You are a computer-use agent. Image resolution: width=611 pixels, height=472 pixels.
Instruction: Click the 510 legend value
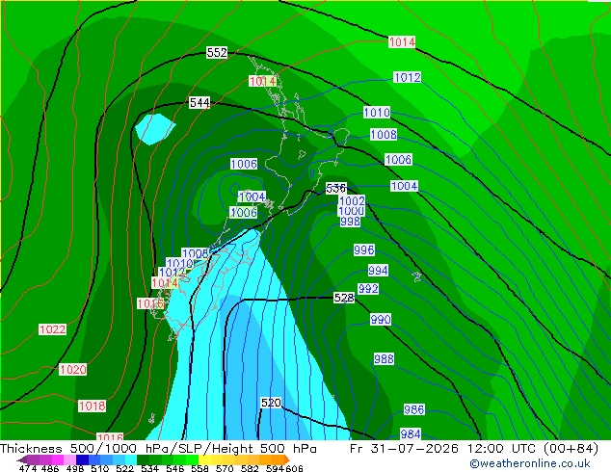pyautogui.click(x=100, y=468)
